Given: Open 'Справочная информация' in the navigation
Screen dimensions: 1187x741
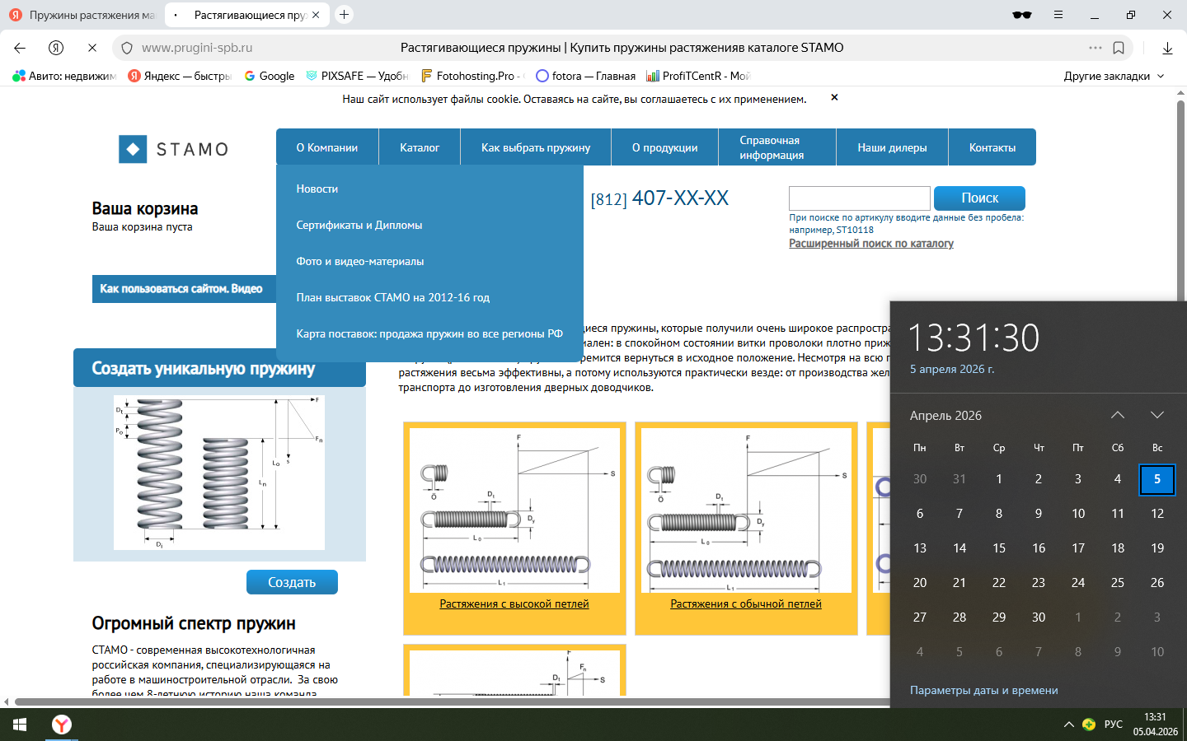Looking at the screenshot, I should (x=777, y=147).
